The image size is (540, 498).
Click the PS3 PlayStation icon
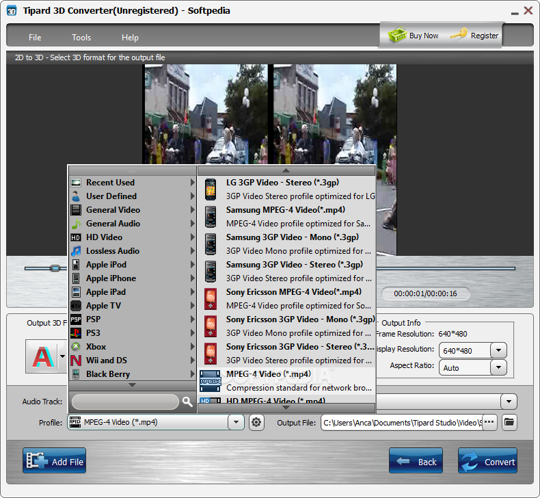[x=76, y=333]
